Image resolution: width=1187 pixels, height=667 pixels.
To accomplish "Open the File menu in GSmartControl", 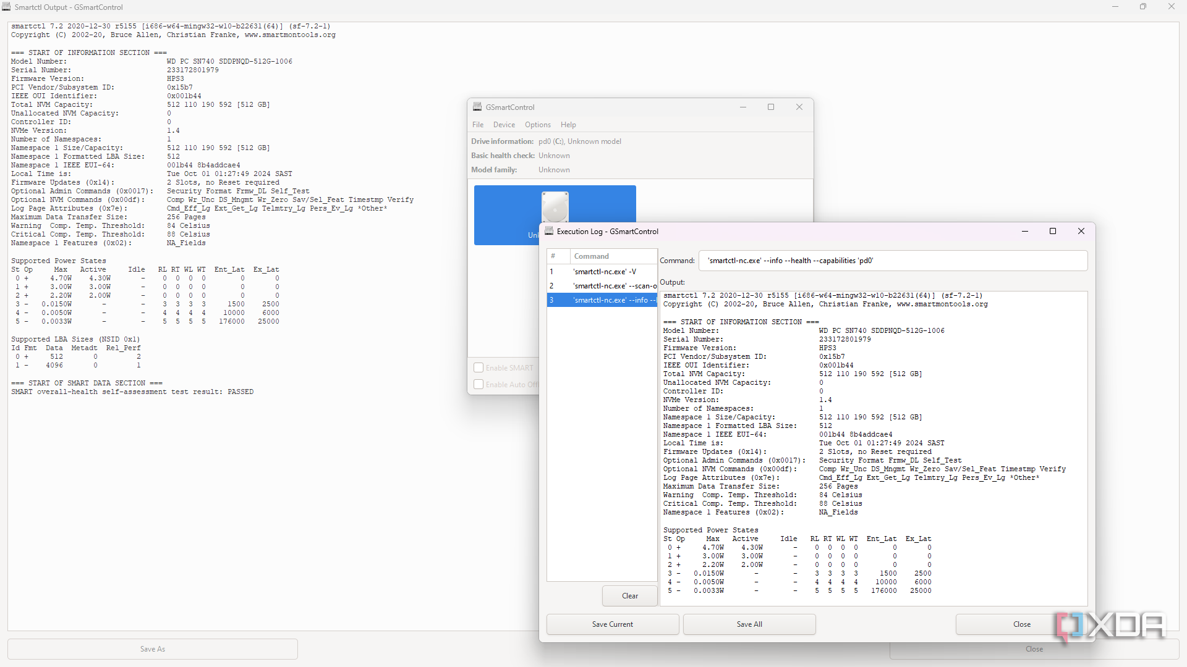I will [478, 125].
